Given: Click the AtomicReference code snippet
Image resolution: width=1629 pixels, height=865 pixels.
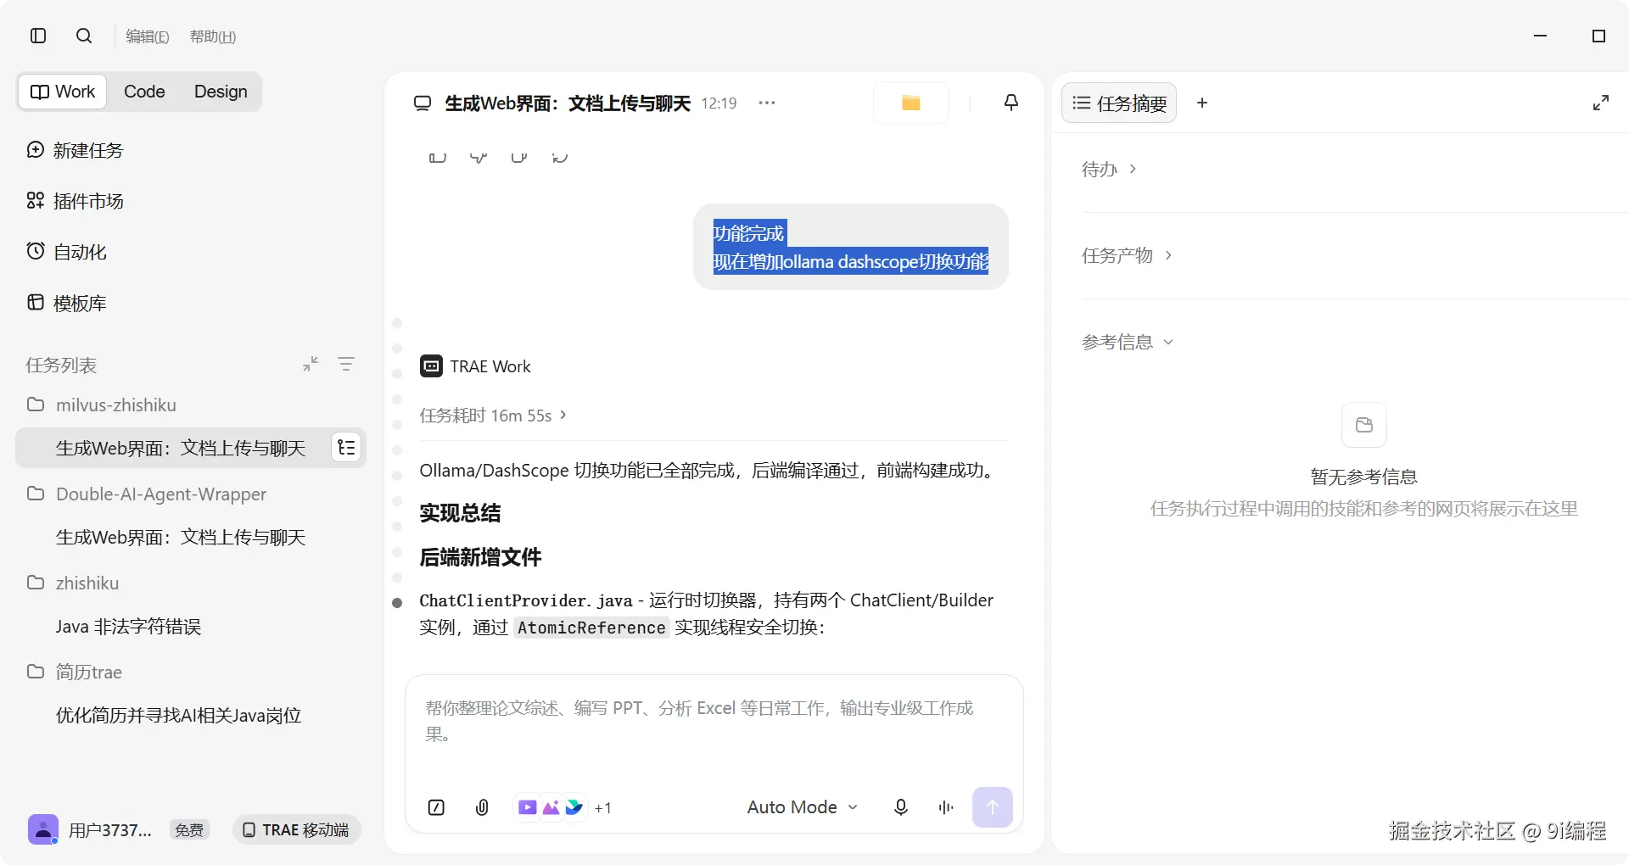Looking at the screenshot, I should point(591,628).
